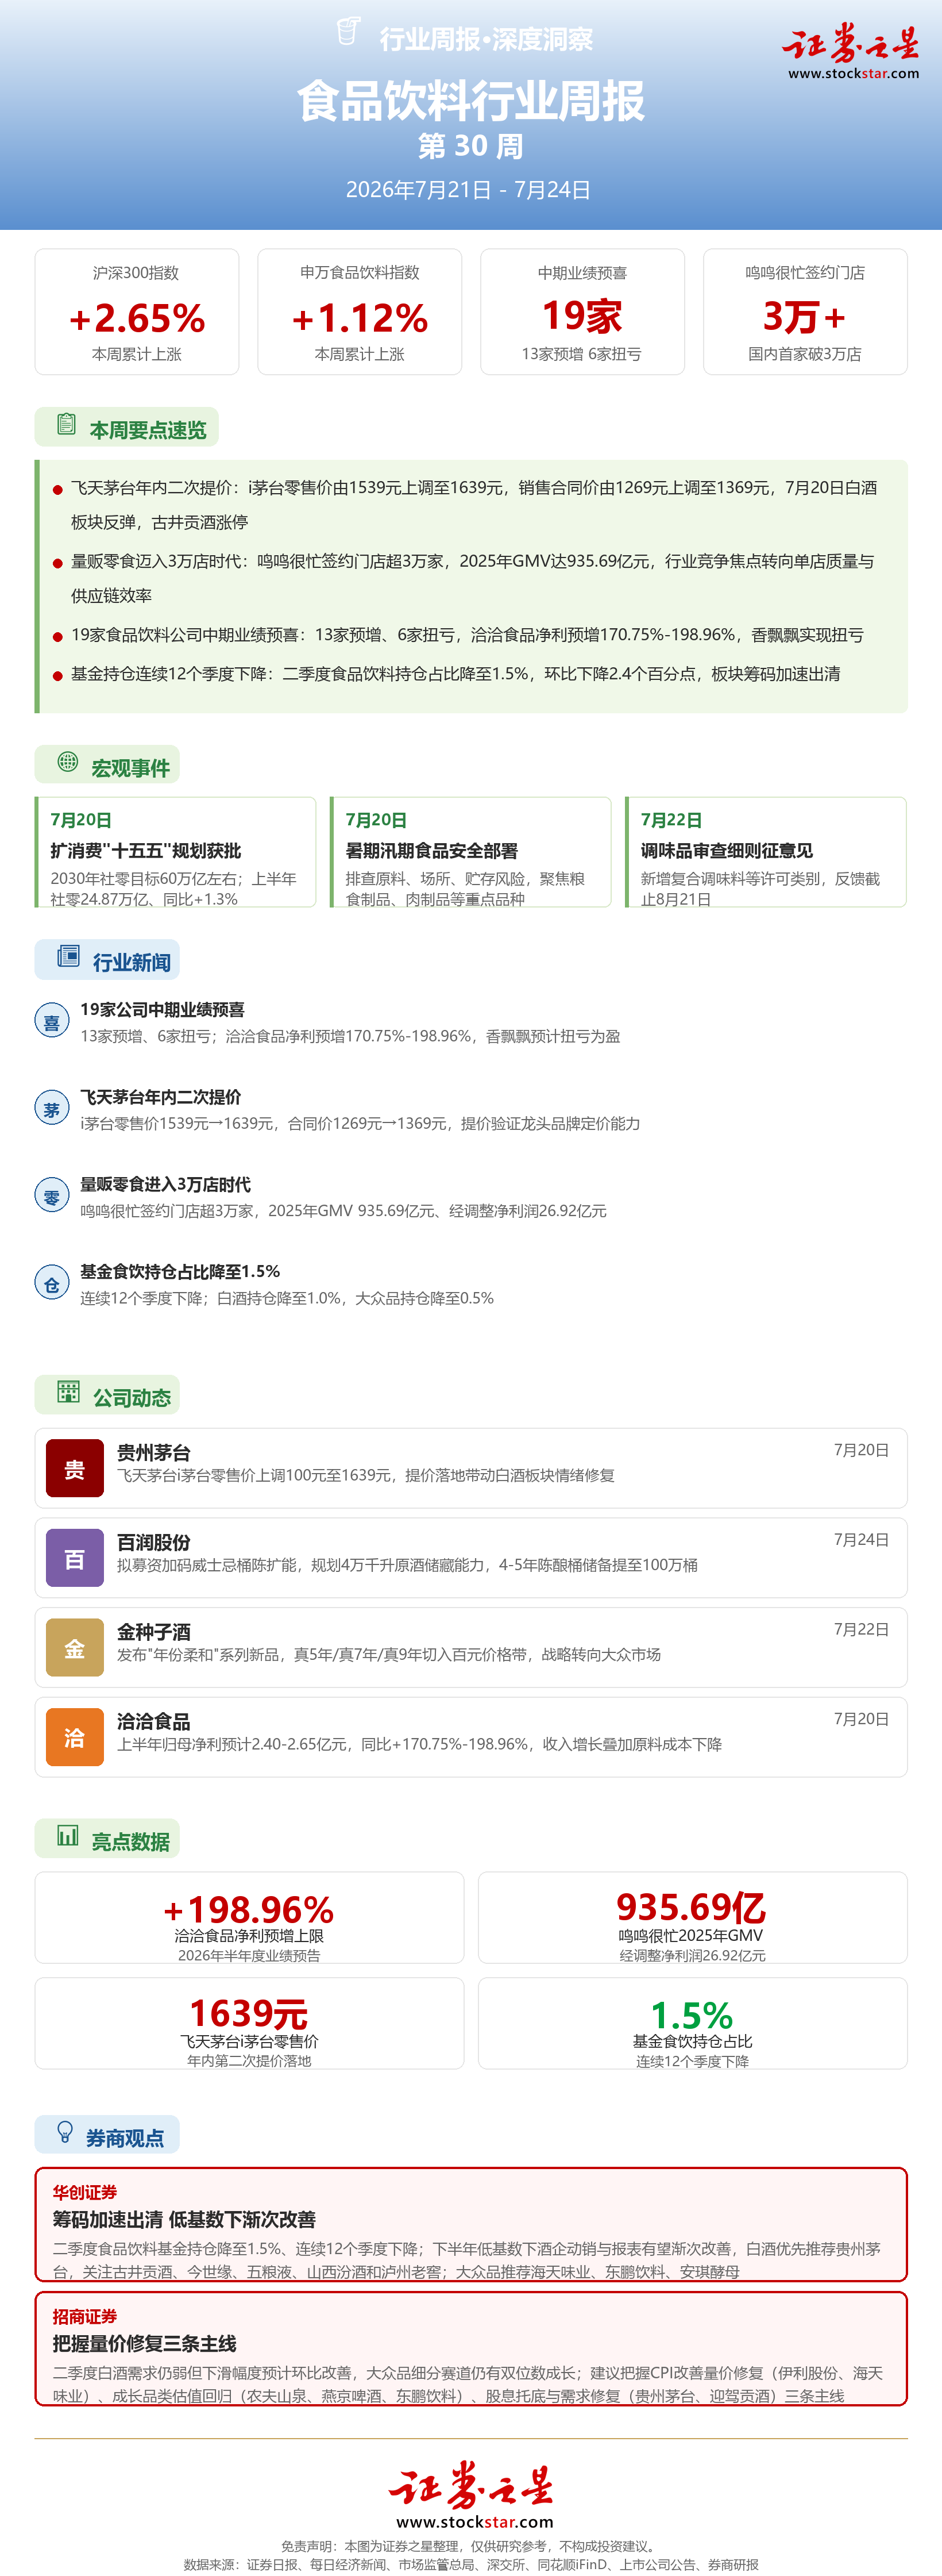Click the cup icon beside 行业周报·深度洞察
Image resolution: width=942 pixels, height=2576 pixels.
tap(349, 31)
